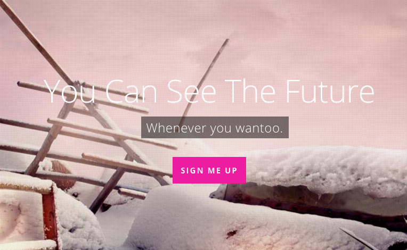
Task: Click the pink SIGN ME UP button
Action: click(x=209, y=170)
